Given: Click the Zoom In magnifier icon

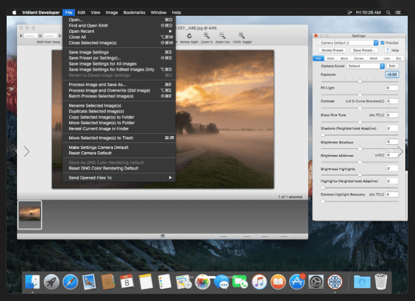Looking at the screenshot, I should (207, 36).
